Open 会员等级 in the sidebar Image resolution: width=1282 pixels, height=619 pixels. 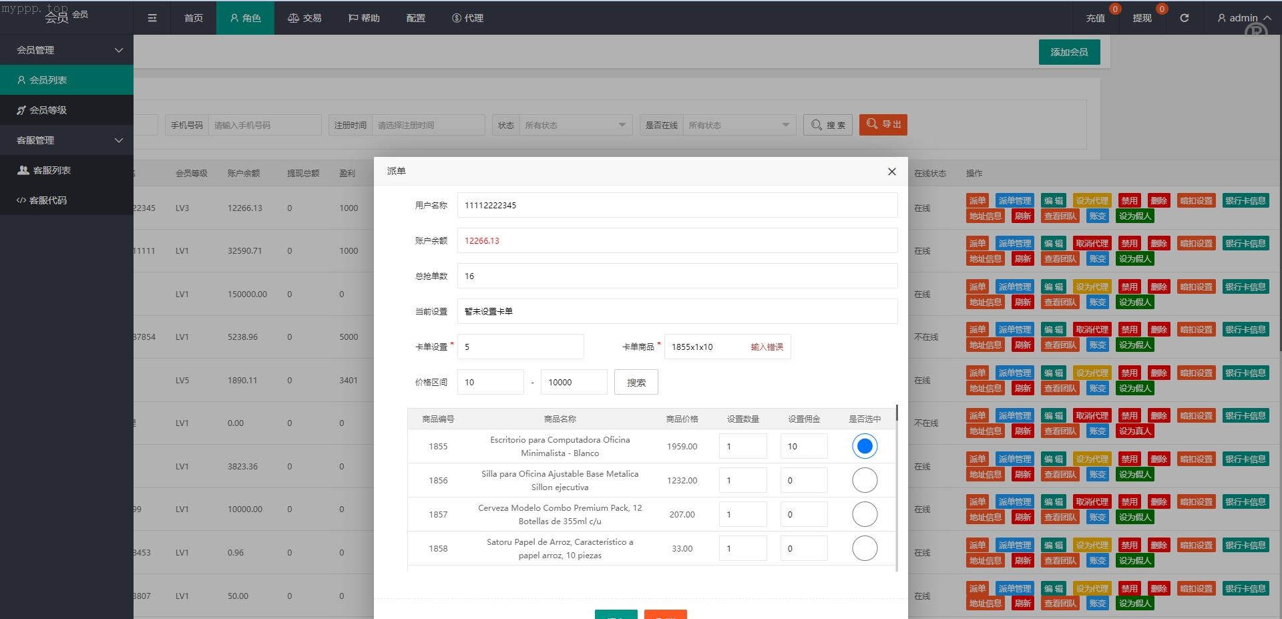click(x=47, y=110)
